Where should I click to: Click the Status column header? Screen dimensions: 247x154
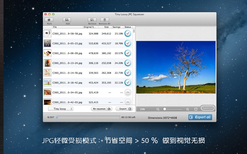click(128, 27)
